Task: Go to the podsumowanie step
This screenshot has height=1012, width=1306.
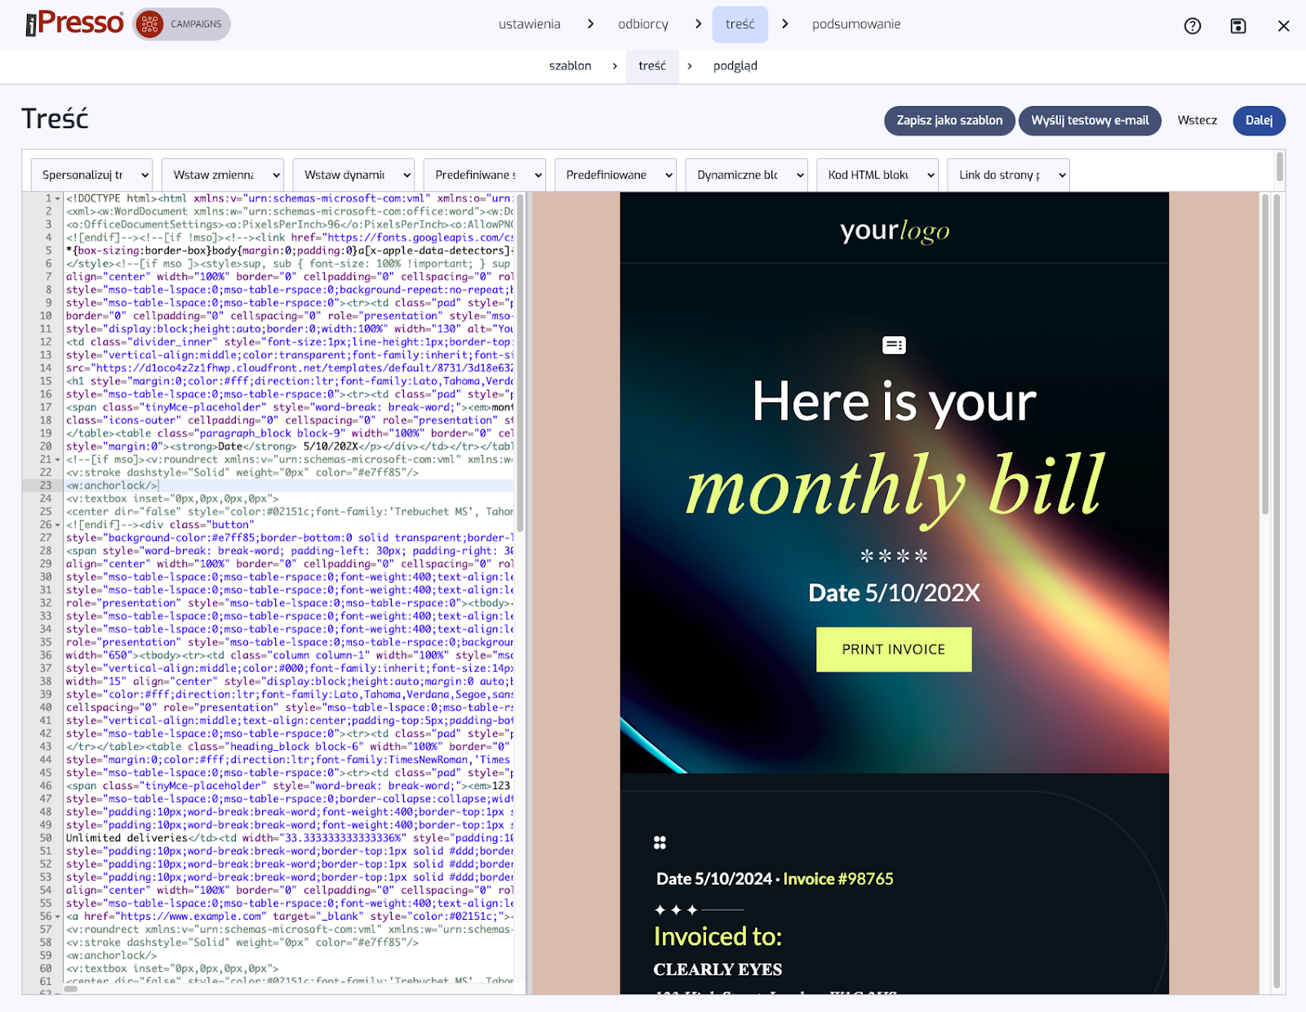Action: tap(856, 24)
